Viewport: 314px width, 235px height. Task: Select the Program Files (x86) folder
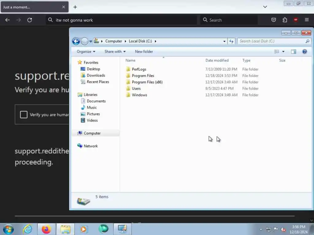tap(147, 82)
